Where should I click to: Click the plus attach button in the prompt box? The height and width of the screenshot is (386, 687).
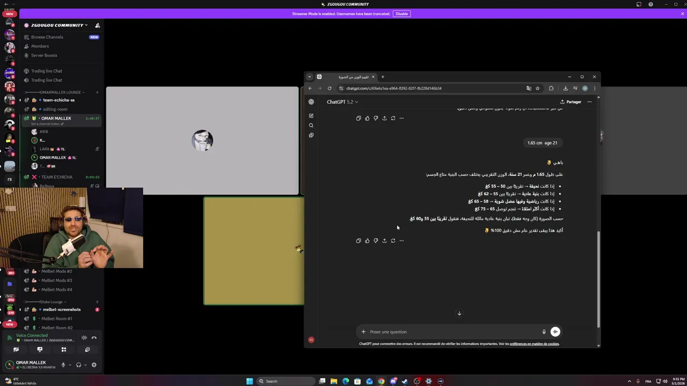[x=363, y=332]
